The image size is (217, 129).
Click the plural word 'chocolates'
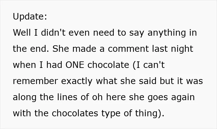tap(75, 113)
